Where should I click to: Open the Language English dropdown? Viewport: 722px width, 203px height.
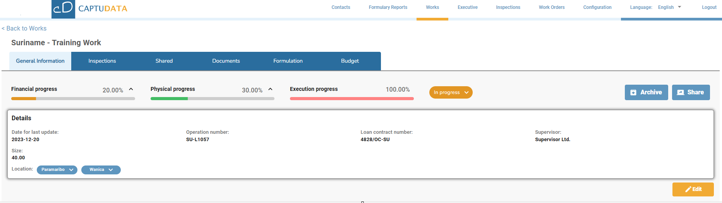pyautogui.click(x=669, y=7)
